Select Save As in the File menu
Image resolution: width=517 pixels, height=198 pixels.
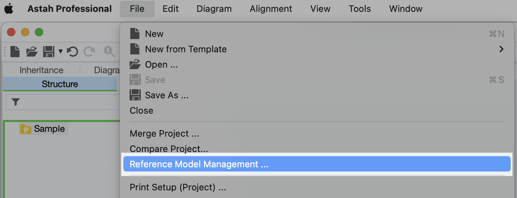click(x=167, y=95)
